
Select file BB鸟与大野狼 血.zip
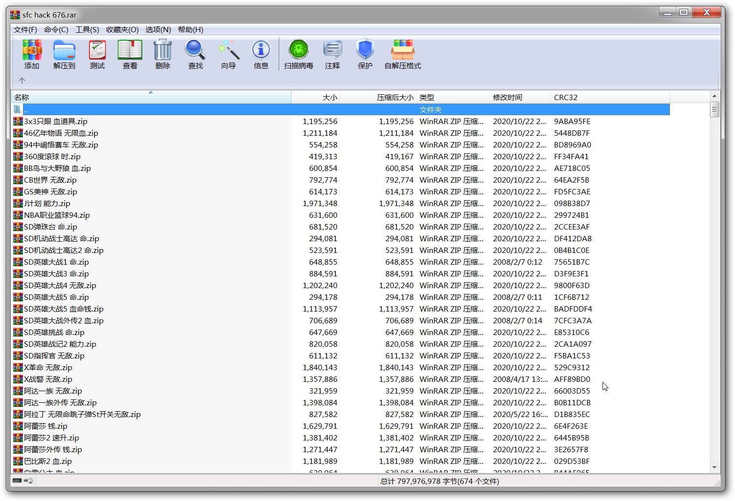(57, 168)
